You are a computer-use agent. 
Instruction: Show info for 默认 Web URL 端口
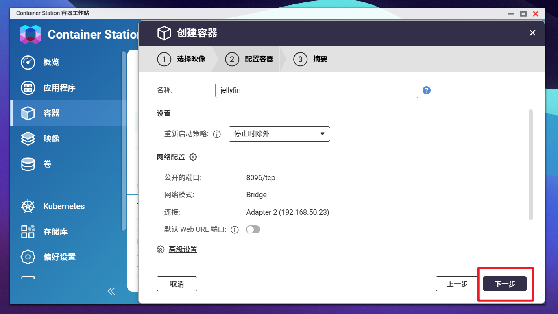pyautogui.click(x=235, y=230)
